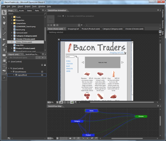Open the artboard zoom percentage dropdown

click(57, 102)
